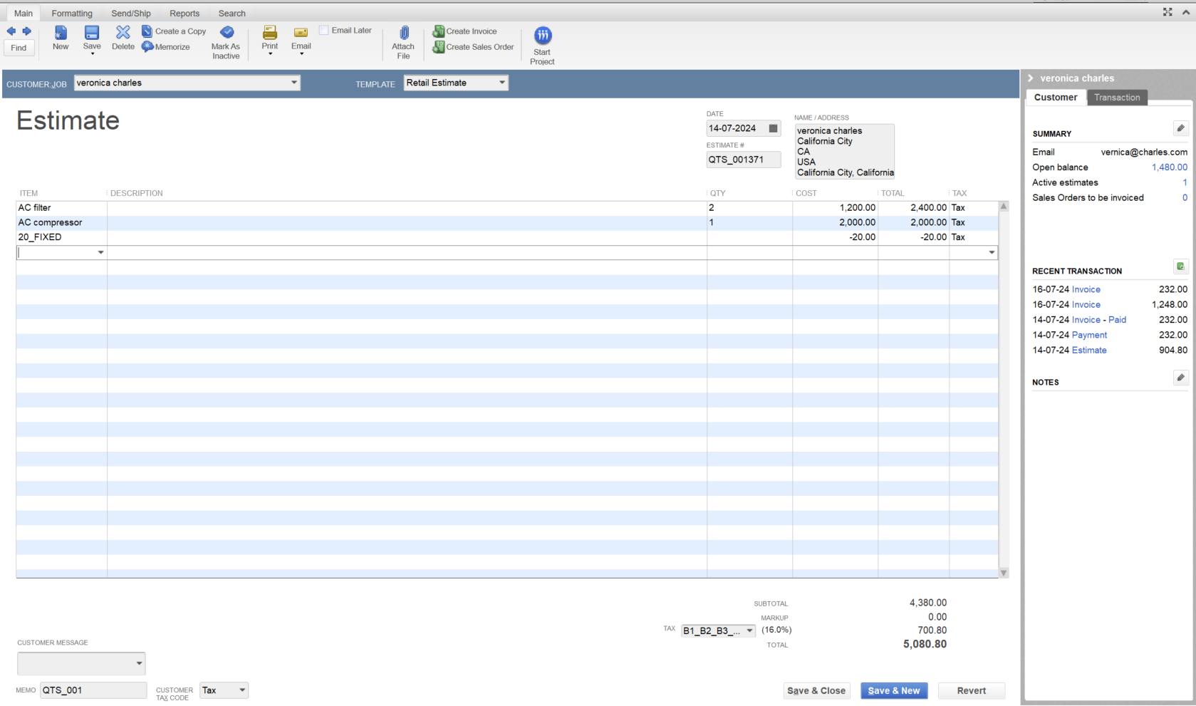Screen dimensions: 1196x706
Task: Edit notes using the pencil icon
Action: [1180, 378]
